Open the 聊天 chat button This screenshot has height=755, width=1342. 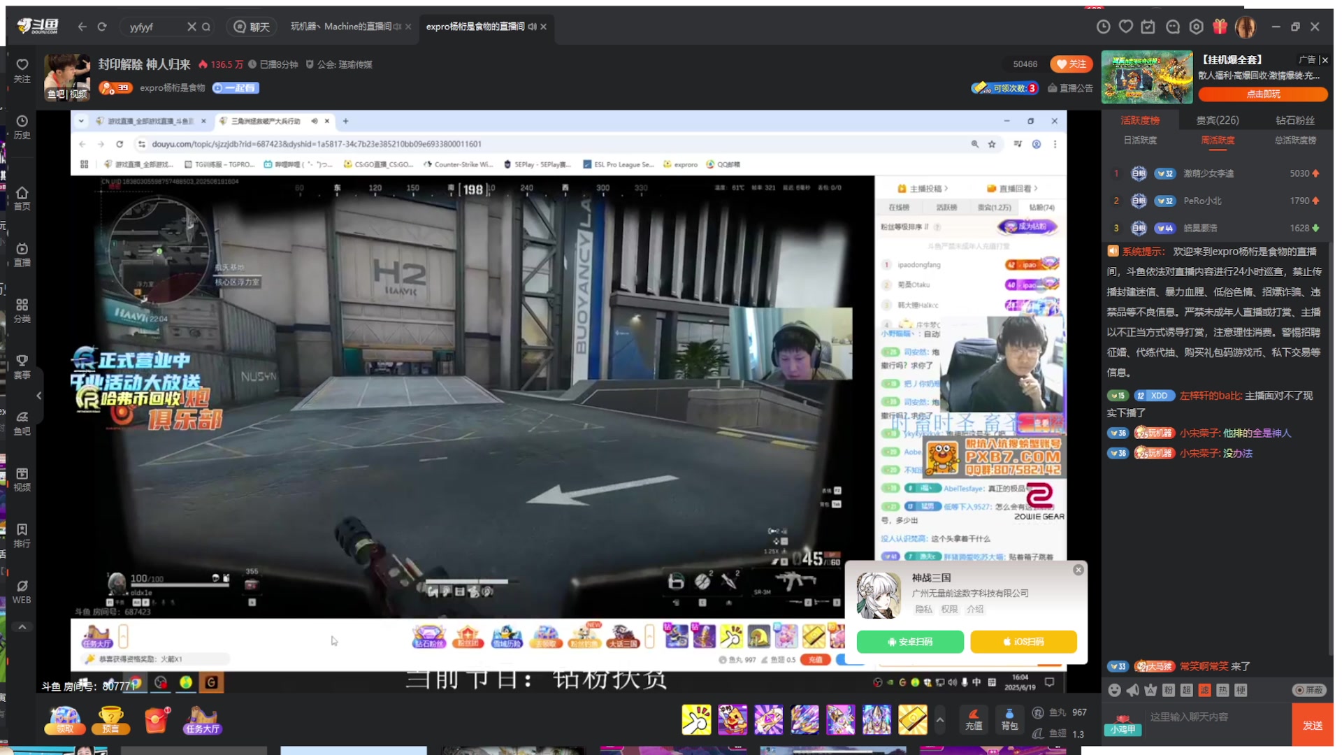pos(252,27)
